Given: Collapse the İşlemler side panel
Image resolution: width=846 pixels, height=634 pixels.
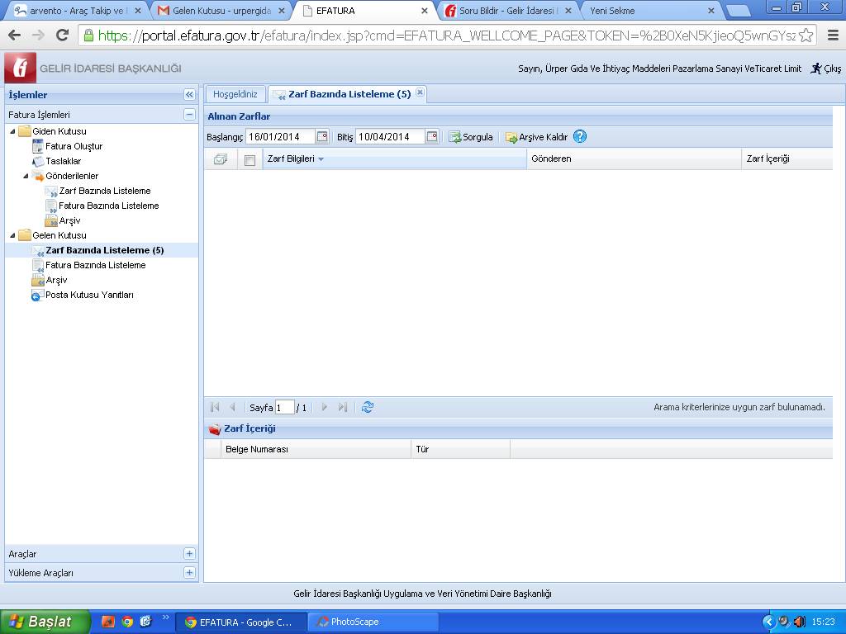Looking at the screenshot, I should coord(189,95).
